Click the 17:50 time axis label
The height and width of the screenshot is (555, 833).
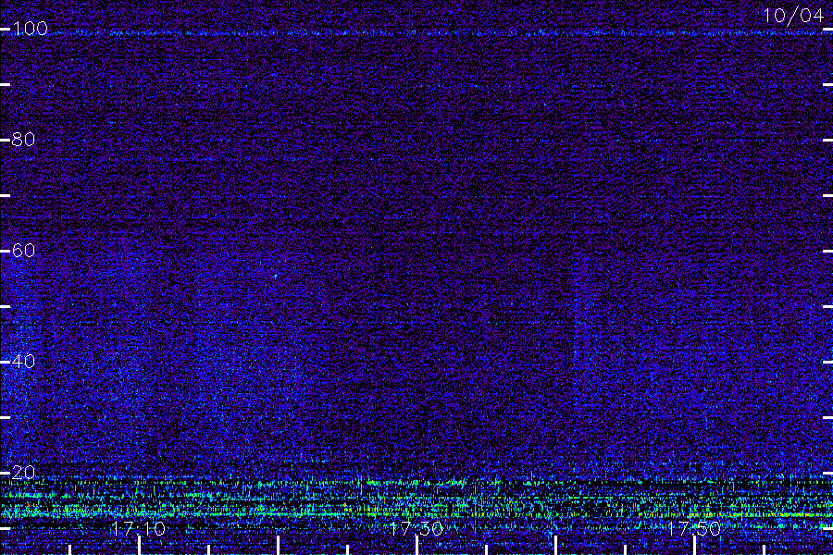[x=694, y=529]
